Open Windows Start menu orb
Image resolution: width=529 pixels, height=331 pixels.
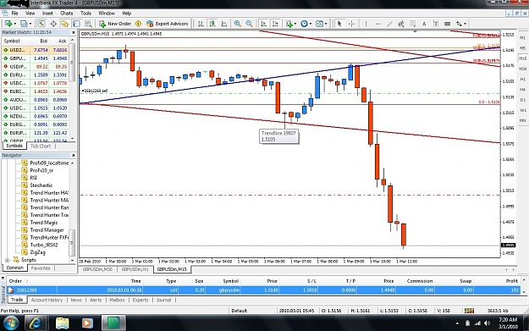11,323
